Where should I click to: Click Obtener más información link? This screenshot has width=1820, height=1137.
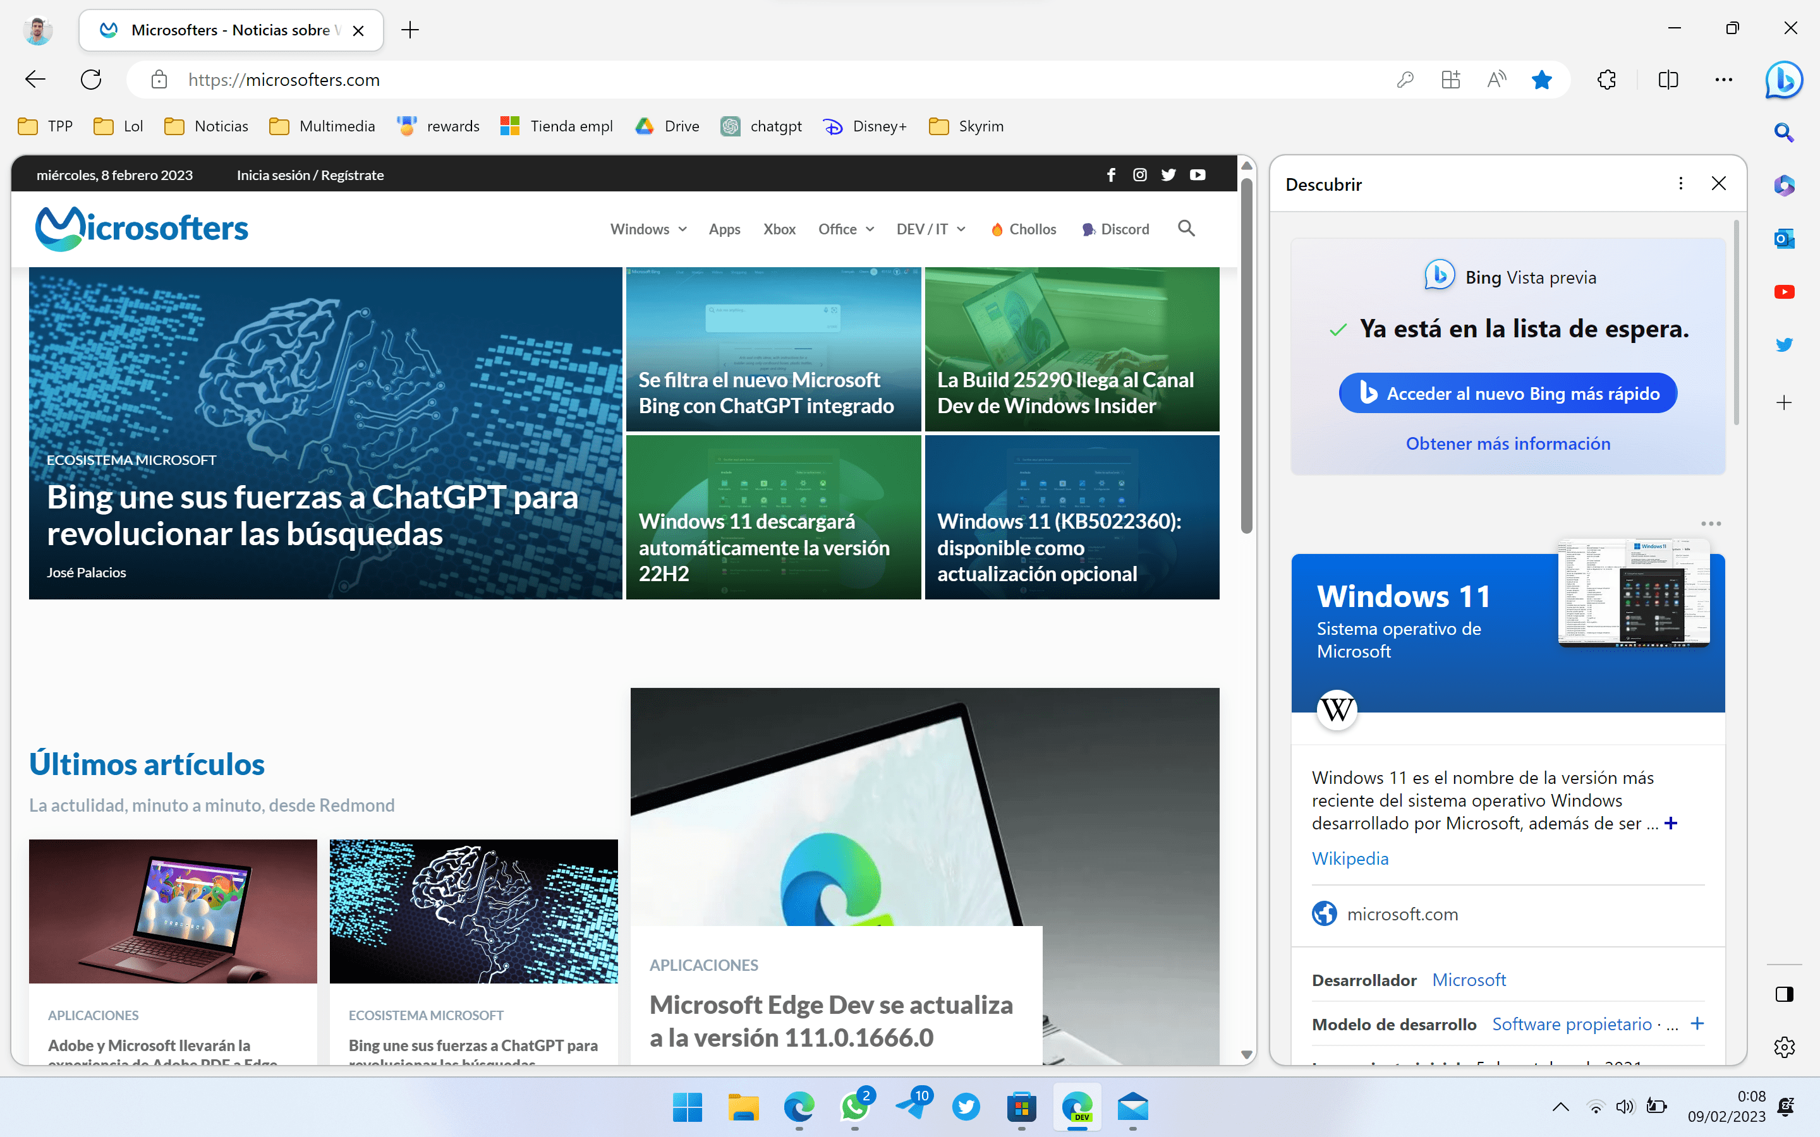tap(1505, 443)
